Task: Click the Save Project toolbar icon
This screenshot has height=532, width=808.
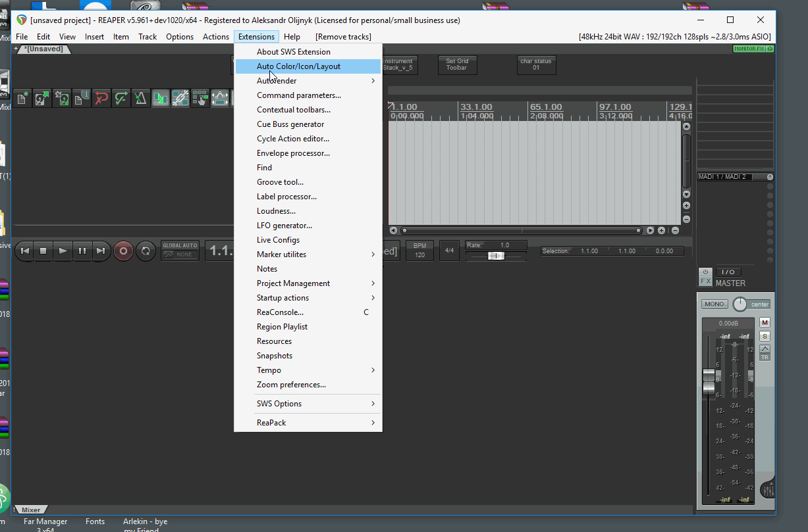Action: (63, 99)
